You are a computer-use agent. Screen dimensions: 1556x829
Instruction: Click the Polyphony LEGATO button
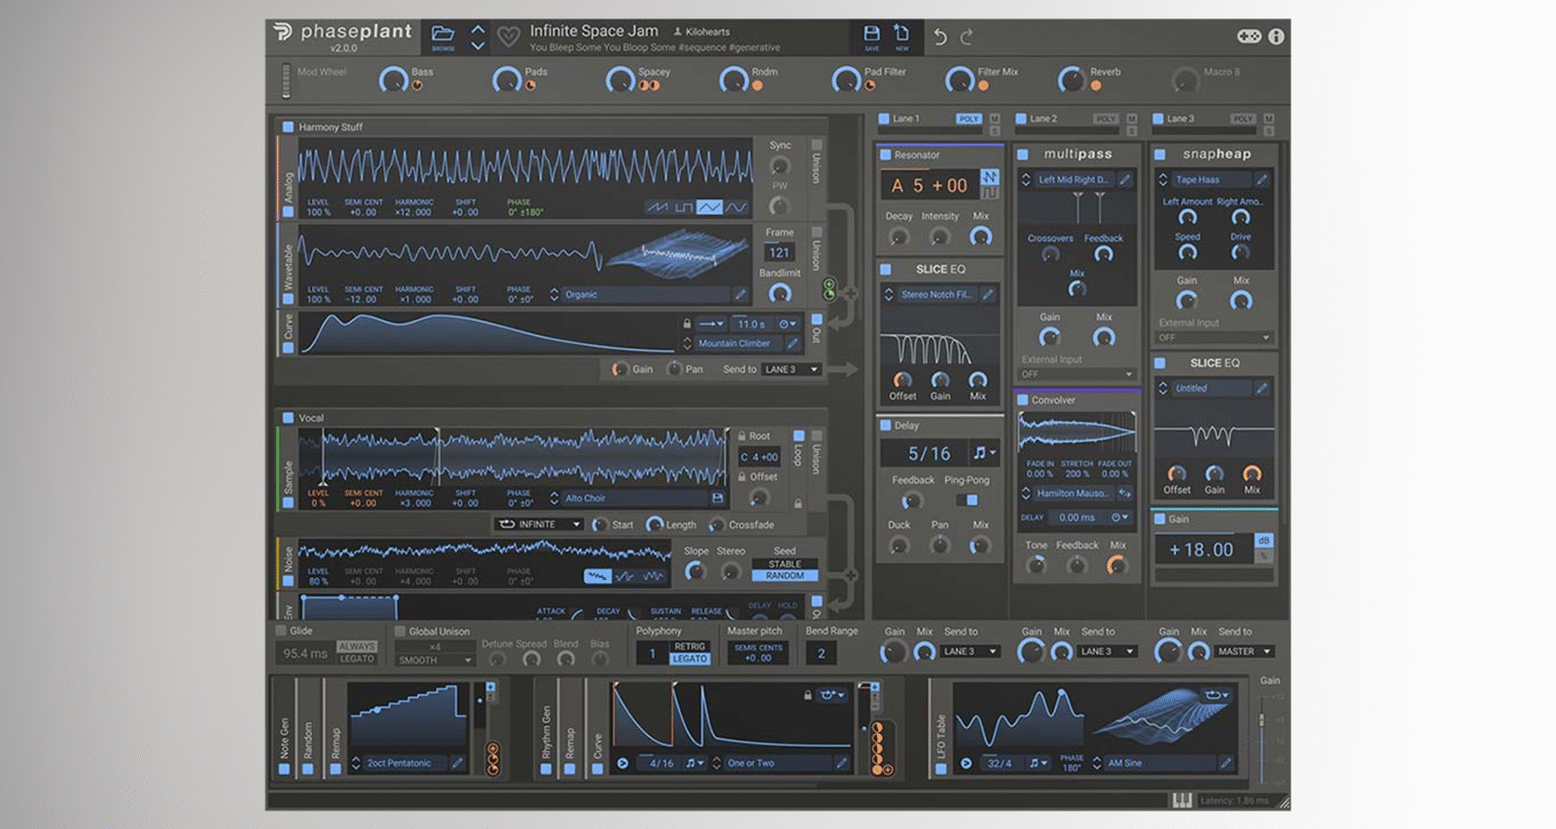pyautogui.click(x=690, y=658)
